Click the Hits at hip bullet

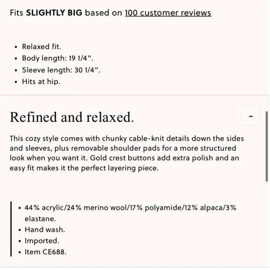41,81
